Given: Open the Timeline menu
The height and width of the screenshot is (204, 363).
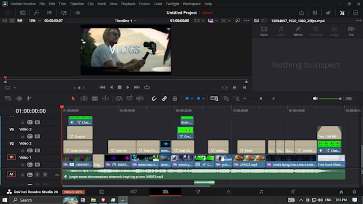Looking at the screenshot, I should click(77, 4).
